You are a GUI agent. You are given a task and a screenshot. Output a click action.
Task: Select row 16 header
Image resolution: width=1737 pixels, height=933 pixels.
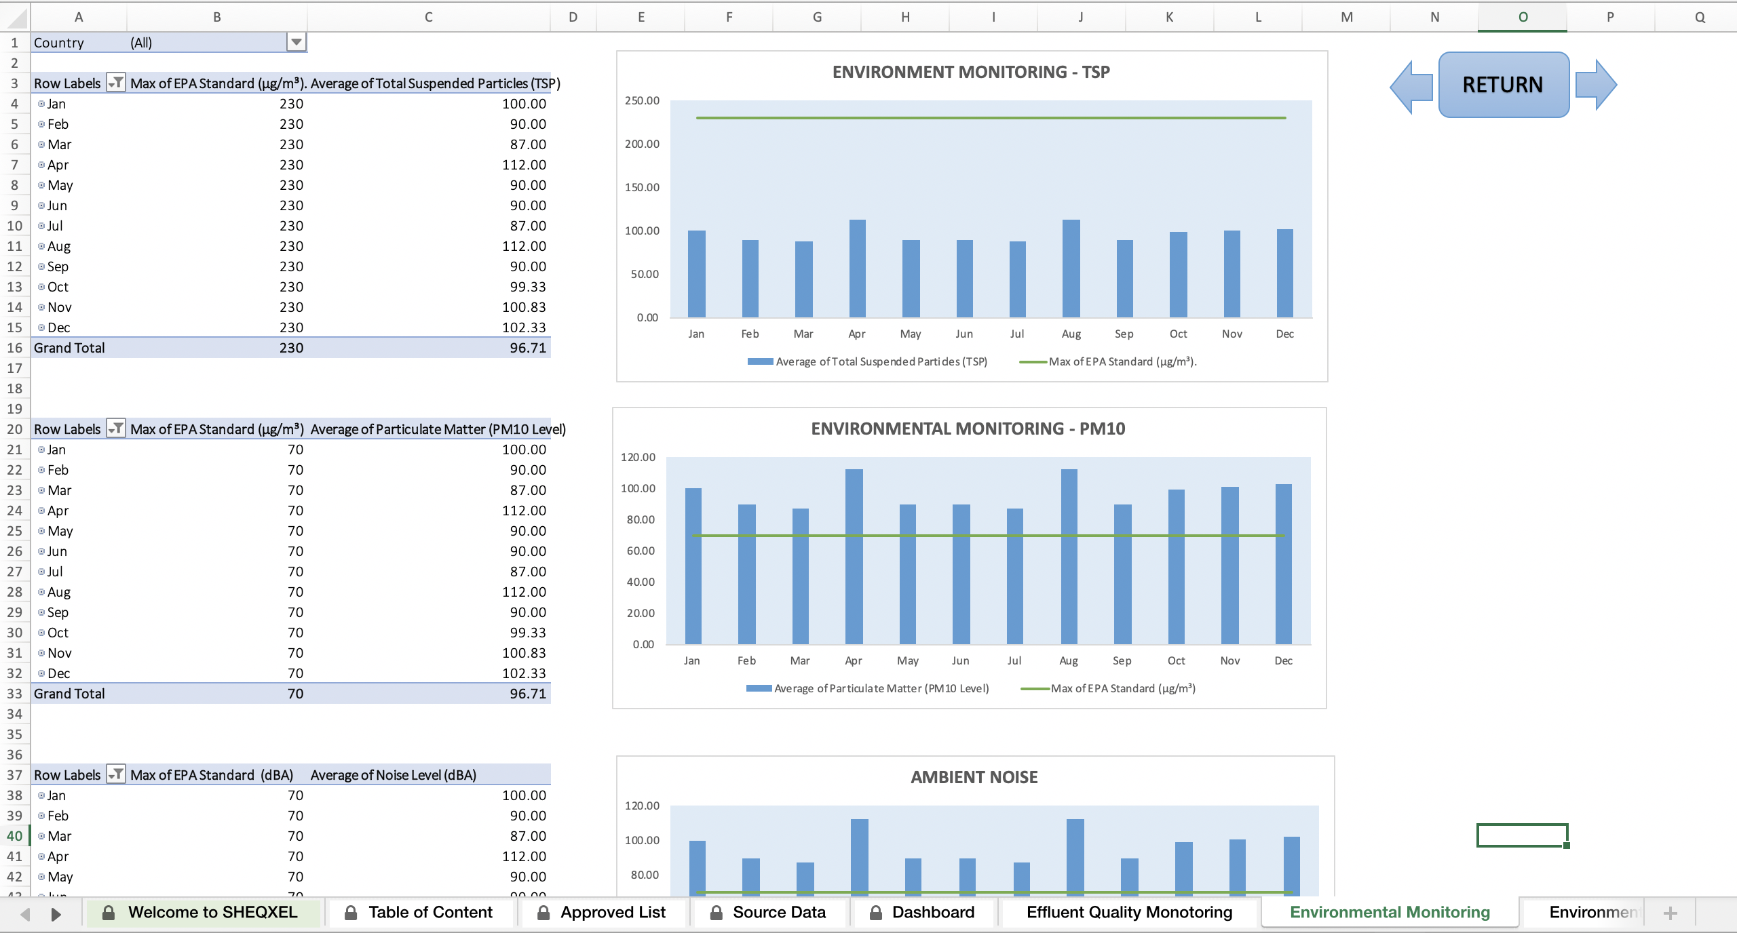[x=15, y=348]
